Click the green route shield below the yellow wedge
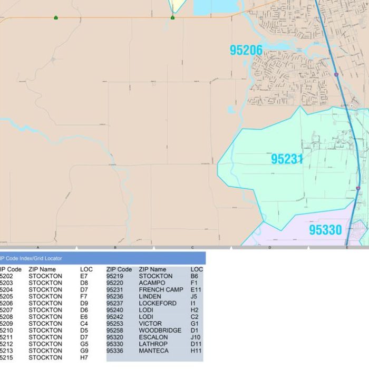This screenshot has height=369, width=369. point(172,17)
